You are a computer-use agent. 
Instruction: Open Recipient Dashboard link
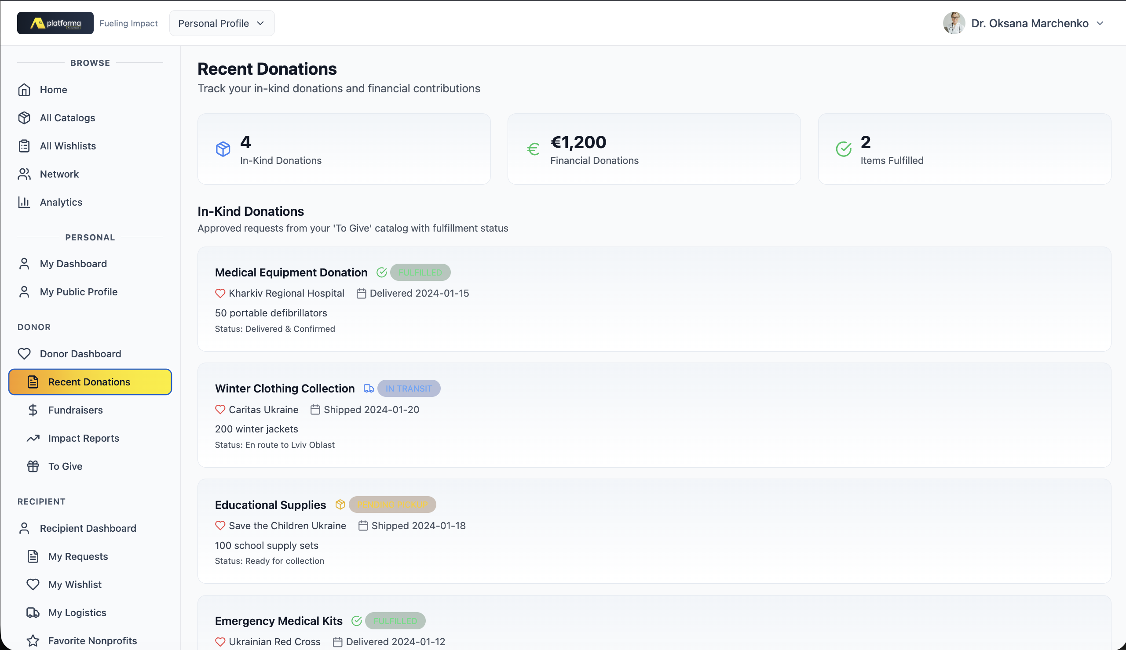pos(88,529)
